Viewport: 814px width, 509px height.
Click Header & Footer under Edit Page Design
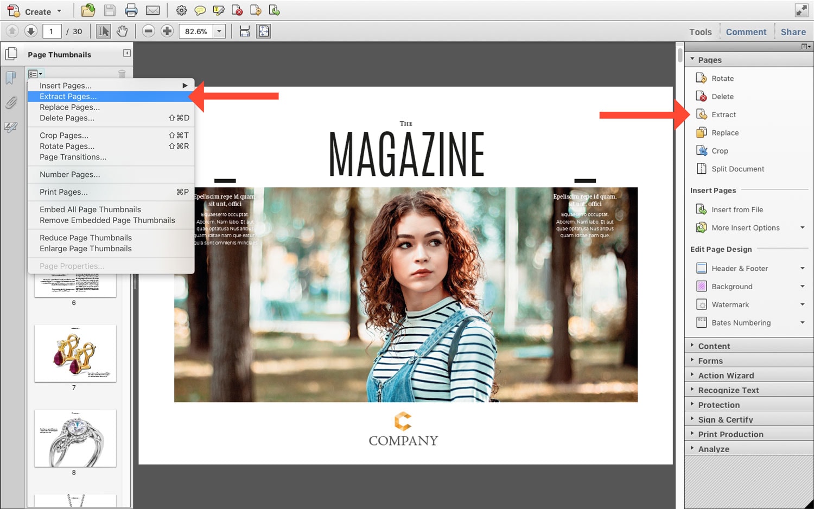[x=739, y=268]
